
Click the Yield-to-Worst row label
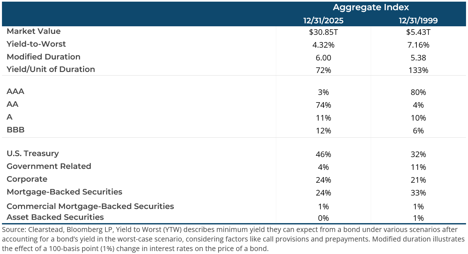pyautogui.click(x=36, y=44)
